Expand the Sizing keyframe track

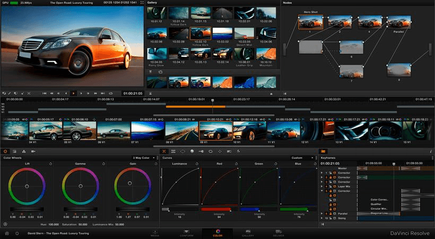(321, 218)
